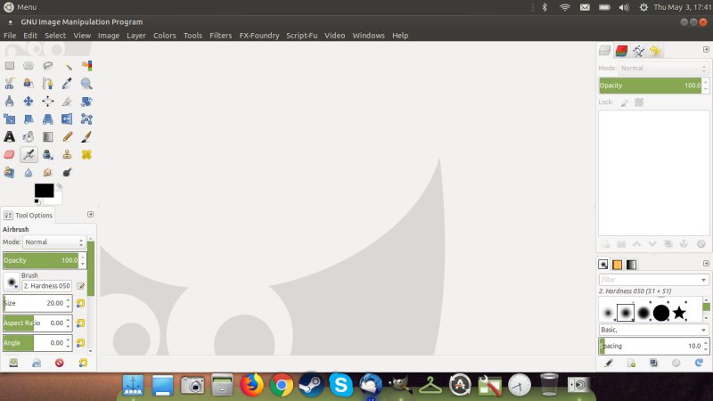713x401 pixels.
Task: Select the Dodge/Burn tool
Action: click(68, 172)
